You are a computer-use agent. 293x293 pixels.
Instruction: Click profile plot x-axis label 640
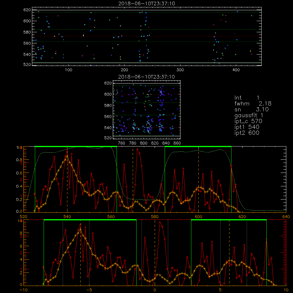tap(286, 217)
